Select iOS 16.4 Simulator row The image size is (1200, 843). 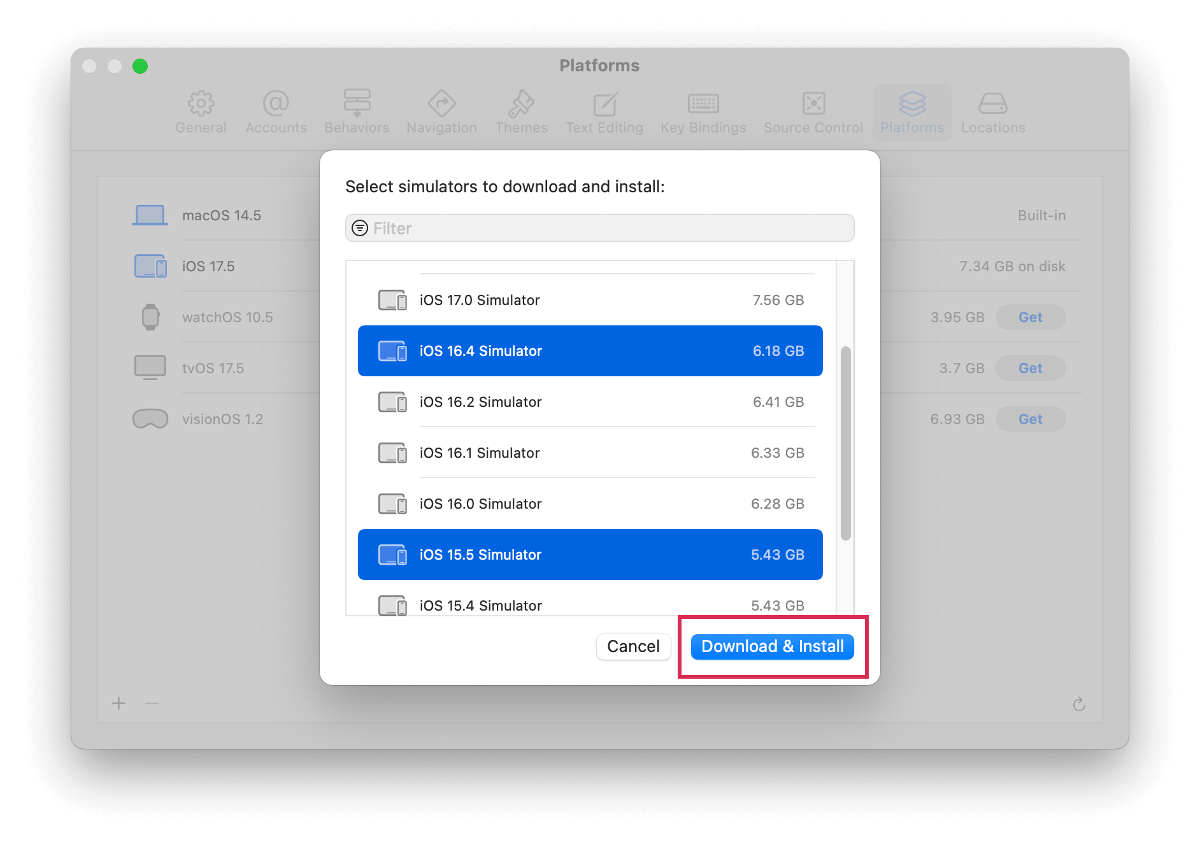(590, 351)
